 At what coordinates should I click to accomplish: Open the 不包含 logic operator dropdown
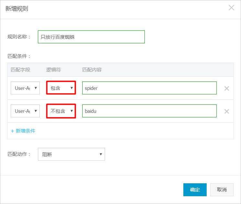(x=61, y=111)
